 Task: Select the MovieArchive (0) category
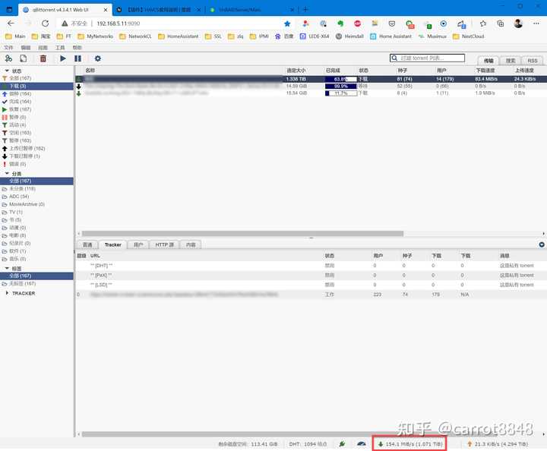point(36,204)
